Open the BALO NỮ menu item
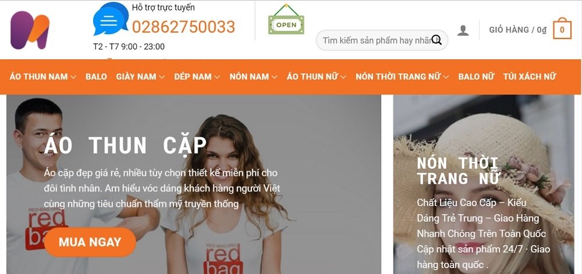 coord(476,77)
